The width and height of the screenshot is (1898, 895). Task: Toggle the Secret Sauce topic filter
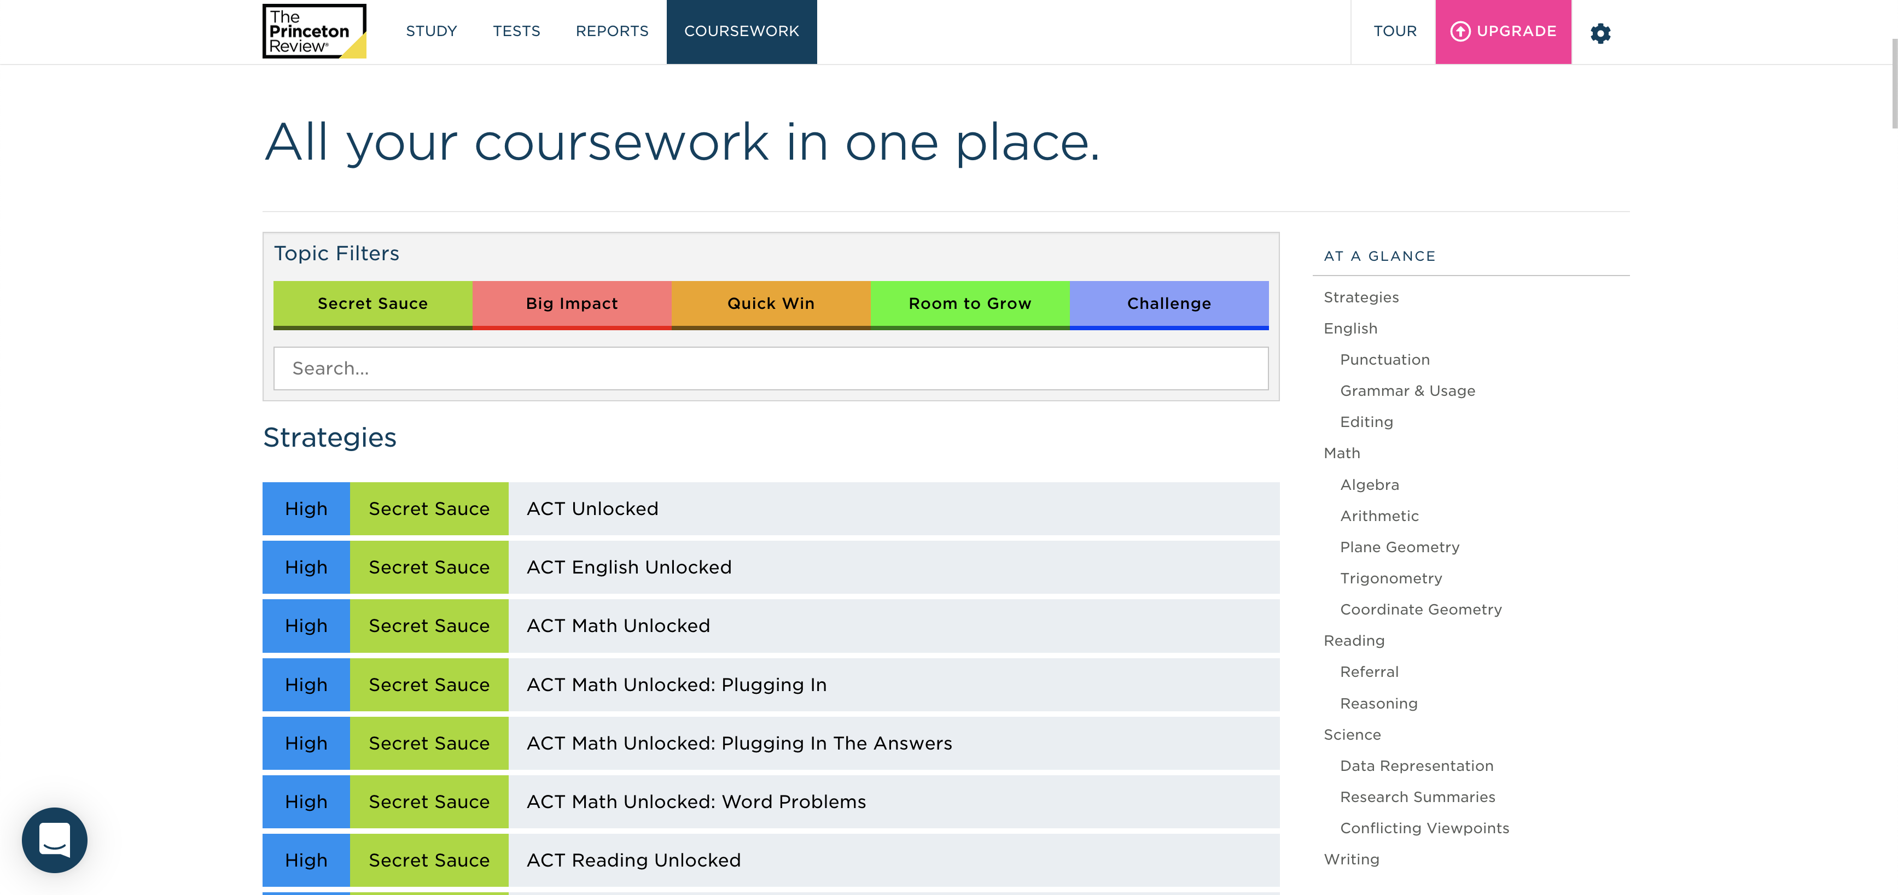tap(372, 303)
